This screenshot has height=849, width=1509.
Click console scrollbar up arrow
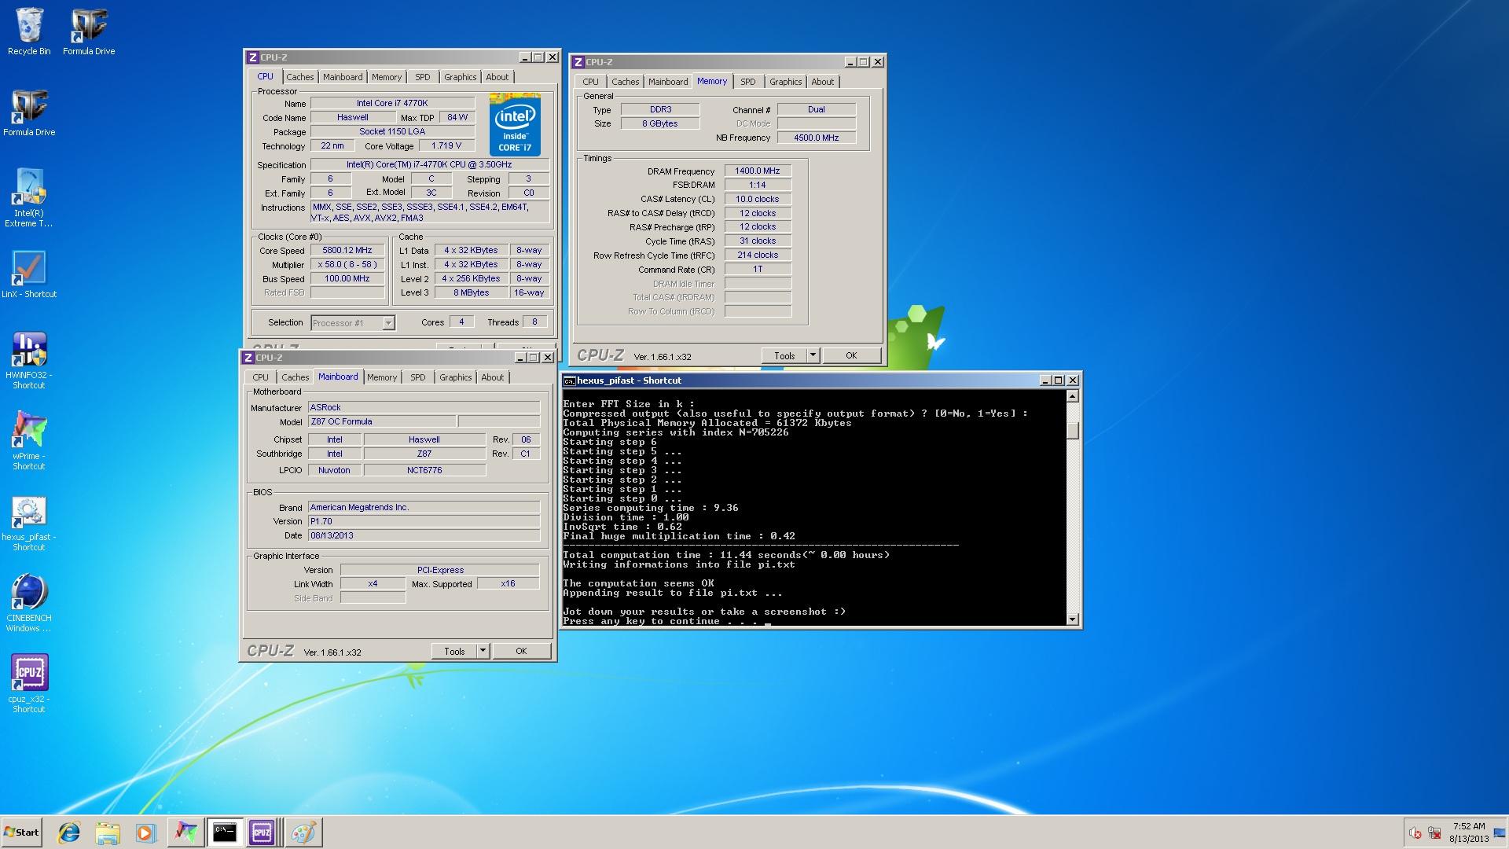coord(1073,396)
